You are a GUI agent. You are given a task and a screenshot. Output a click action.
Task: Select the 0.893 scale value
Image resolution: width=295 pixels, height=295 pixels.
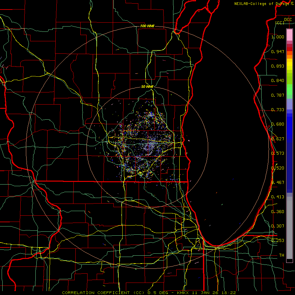(x=278, y=66)
